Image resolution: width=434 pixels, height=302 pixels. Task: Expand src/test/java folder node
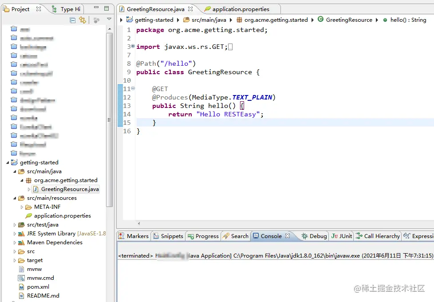click(x=15, y=225)
